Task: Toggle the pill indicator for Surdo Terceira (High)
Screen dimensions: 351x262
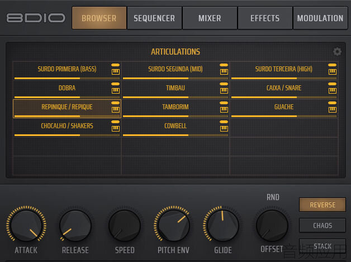Action: pos(333,65)
